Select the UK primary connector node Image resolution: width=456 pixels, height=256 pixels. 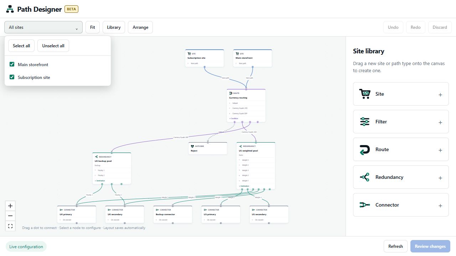click(77, 214)
